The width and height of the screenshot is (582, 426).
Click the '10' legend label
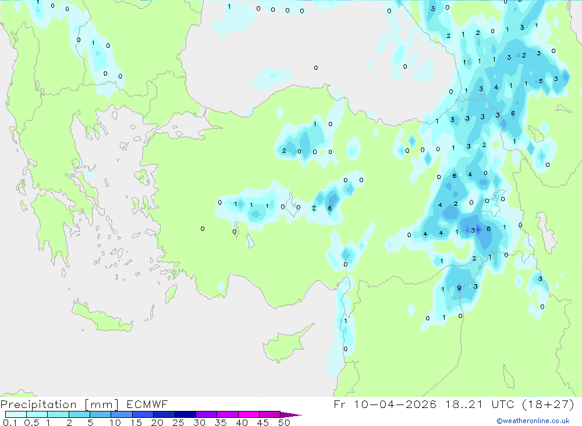coord(115,423)
